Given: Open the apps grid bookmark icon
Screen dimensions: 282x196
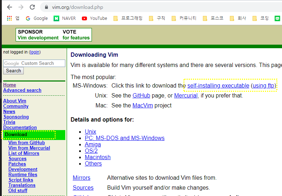Looking at the screenshot, I should (x=9, y=18).
